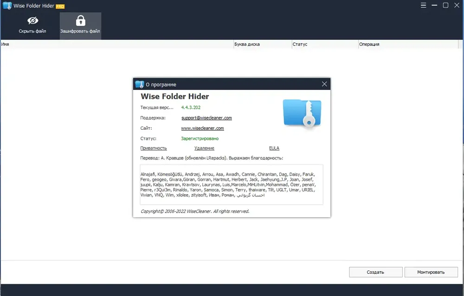
Task: Click the Монтировать button
Action: [431, 272]
